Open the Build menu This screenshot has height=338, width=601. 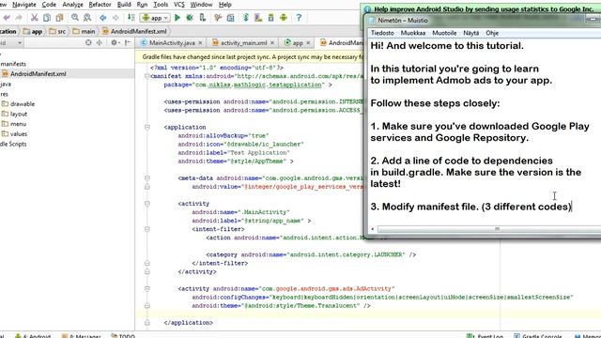(124, 5)
